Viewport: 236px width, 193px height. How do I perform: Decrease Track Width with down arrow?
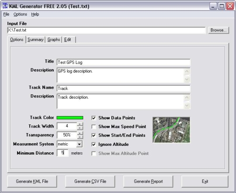80,128
